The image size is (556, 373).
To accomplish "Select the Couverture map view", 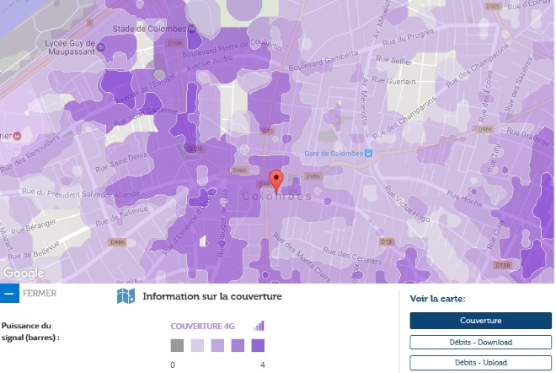I will [480, 321].
